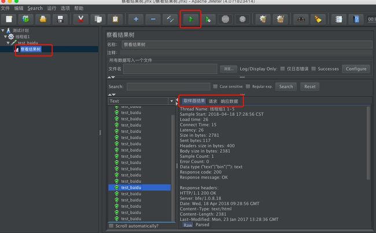Open the Search menu in menu bar
Image resolution: width=376 pixels, height=233 pixels.
(x=35, y=9)
